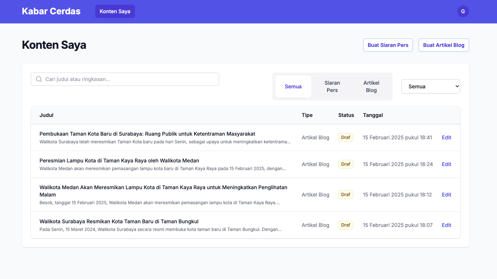Click the Tanggal column header

pos(373,115)
